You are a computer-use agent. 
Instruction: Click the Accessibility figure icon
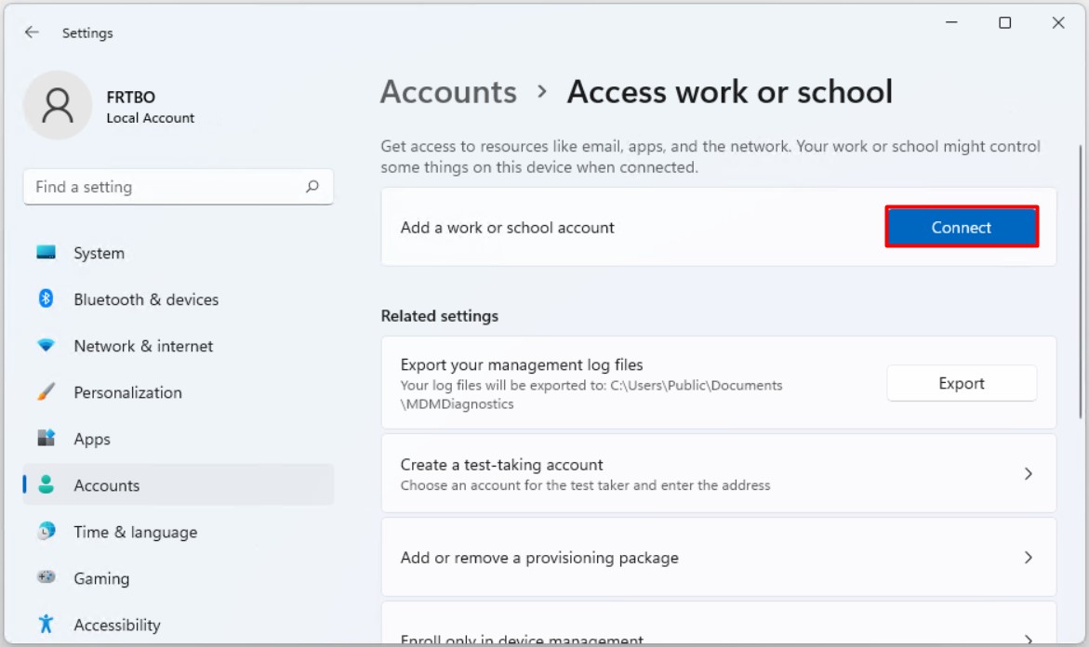[x=46, y=624]
